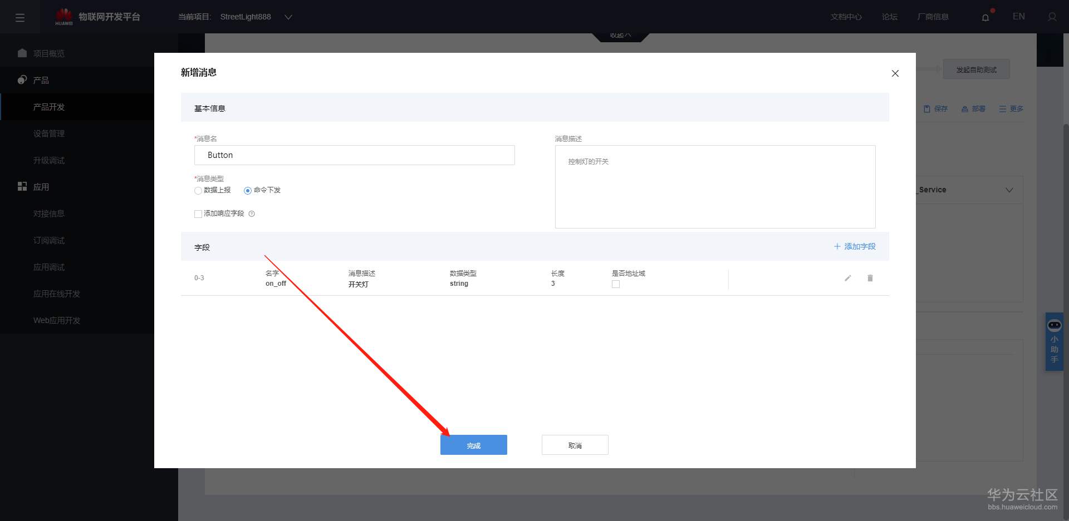Tick the 是否地址域 checkbox
1069x521 pixels.
[616, 284]
